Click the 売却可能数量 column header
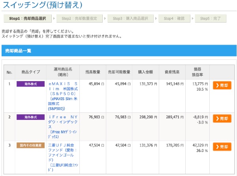The image size is (237, 176). [x=119, y=72]
